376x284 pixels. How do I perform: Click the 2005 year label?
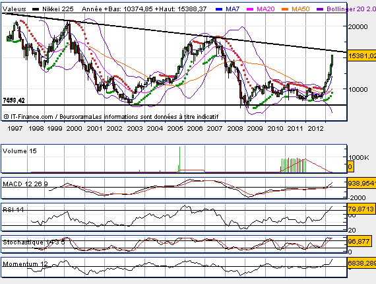tap(175, 128)
